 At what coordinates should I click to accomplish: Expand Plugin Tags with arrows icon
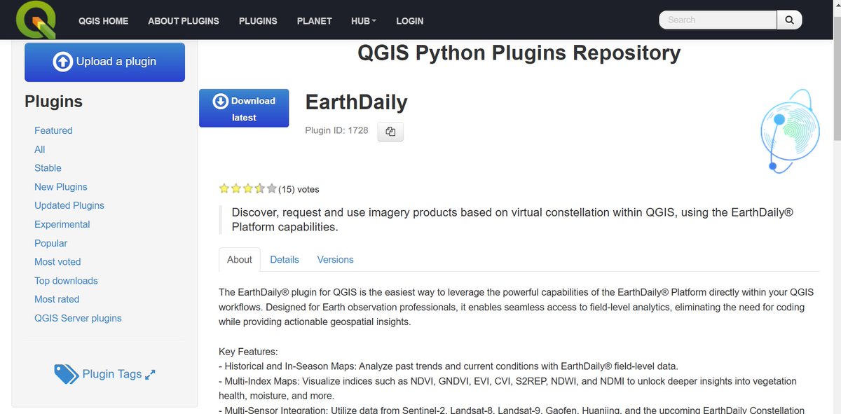(x=150, y=375)
